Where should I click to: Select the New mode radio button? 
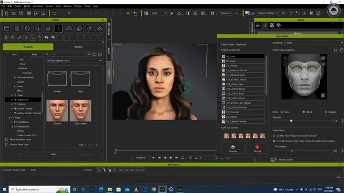tap(282, 112)
